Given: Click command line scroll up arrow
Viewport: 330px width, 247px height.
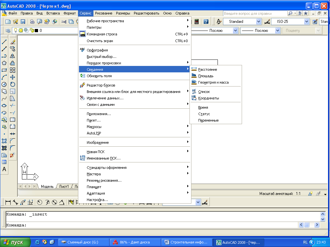Looking at the screenshot, I should click(323, 214).
